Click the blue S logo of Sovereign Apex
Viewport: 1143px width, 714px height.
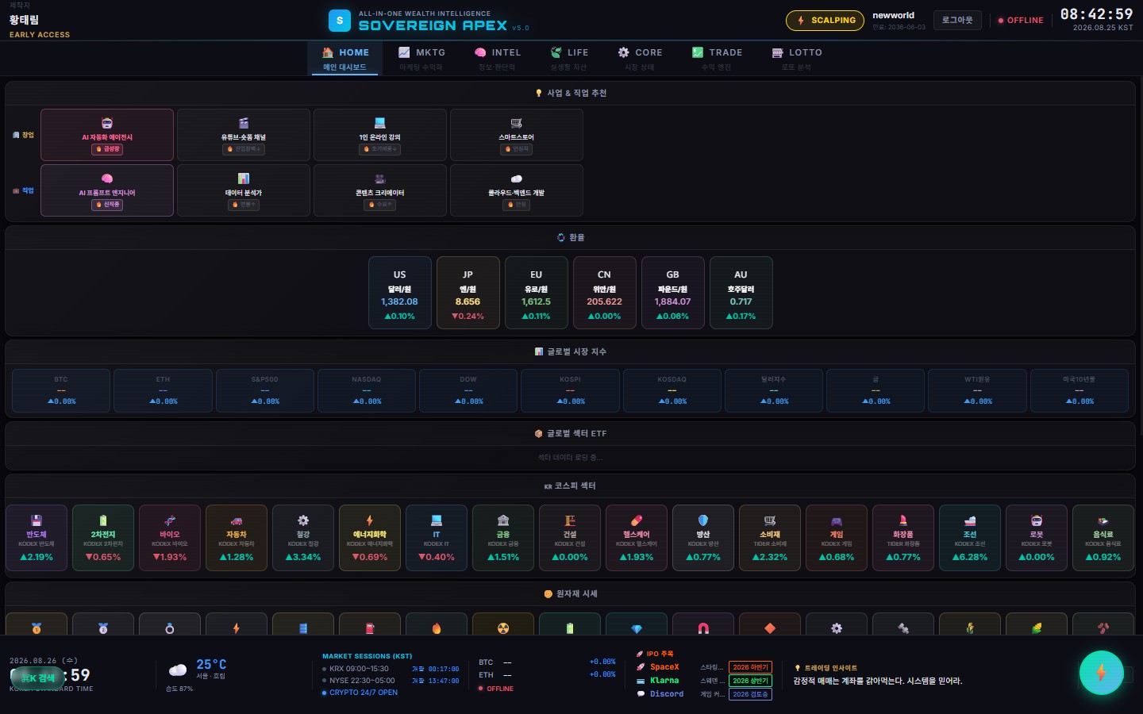340,21
